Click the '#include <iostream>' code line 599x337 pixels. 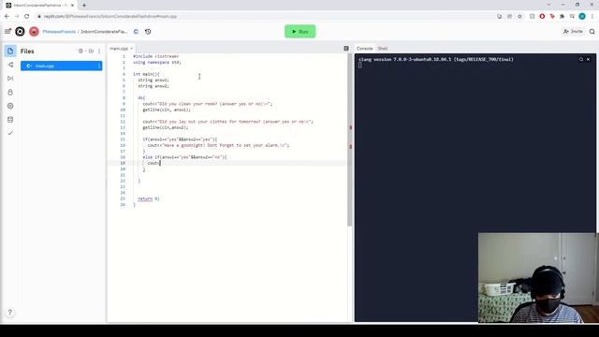click(156, 56)
